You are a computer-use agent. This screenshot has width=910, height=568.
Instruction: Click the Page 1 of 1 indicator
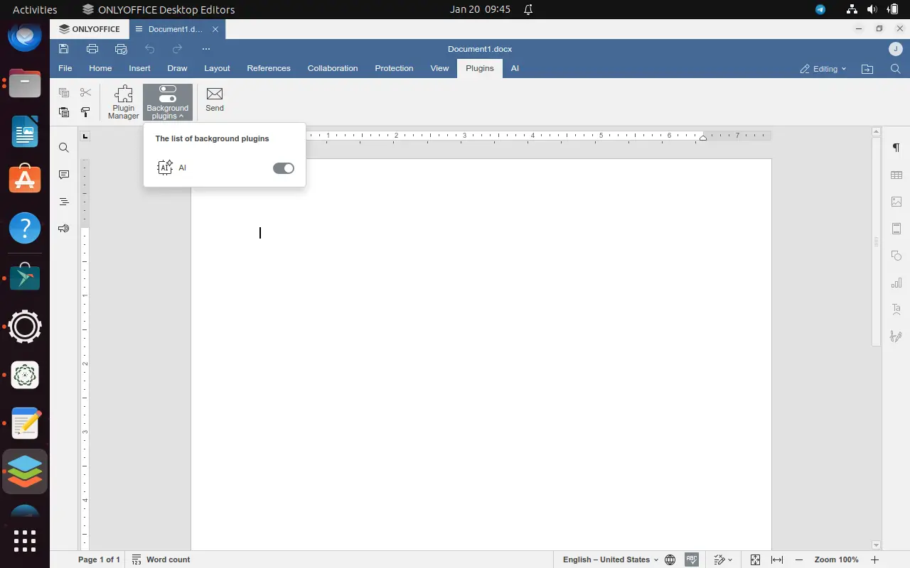click(99, 559)
